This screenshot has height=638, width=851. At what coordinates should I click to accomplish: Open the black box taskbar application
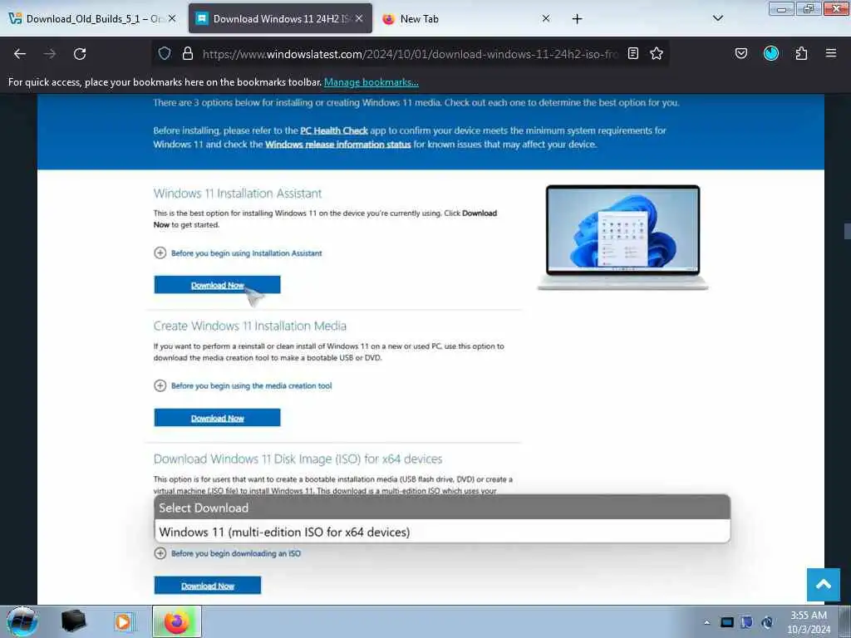pyautogui.click(x=73, y=621)
